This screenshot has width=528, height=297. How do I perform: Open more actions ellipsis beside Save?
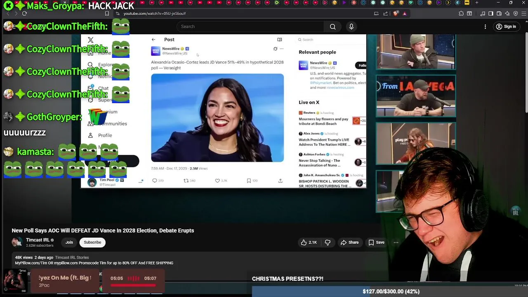pyautogui.click(x=396, y=242)
